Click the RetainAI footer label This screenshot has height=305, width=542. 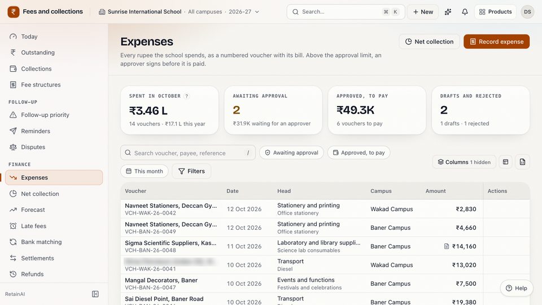[15, 294]
